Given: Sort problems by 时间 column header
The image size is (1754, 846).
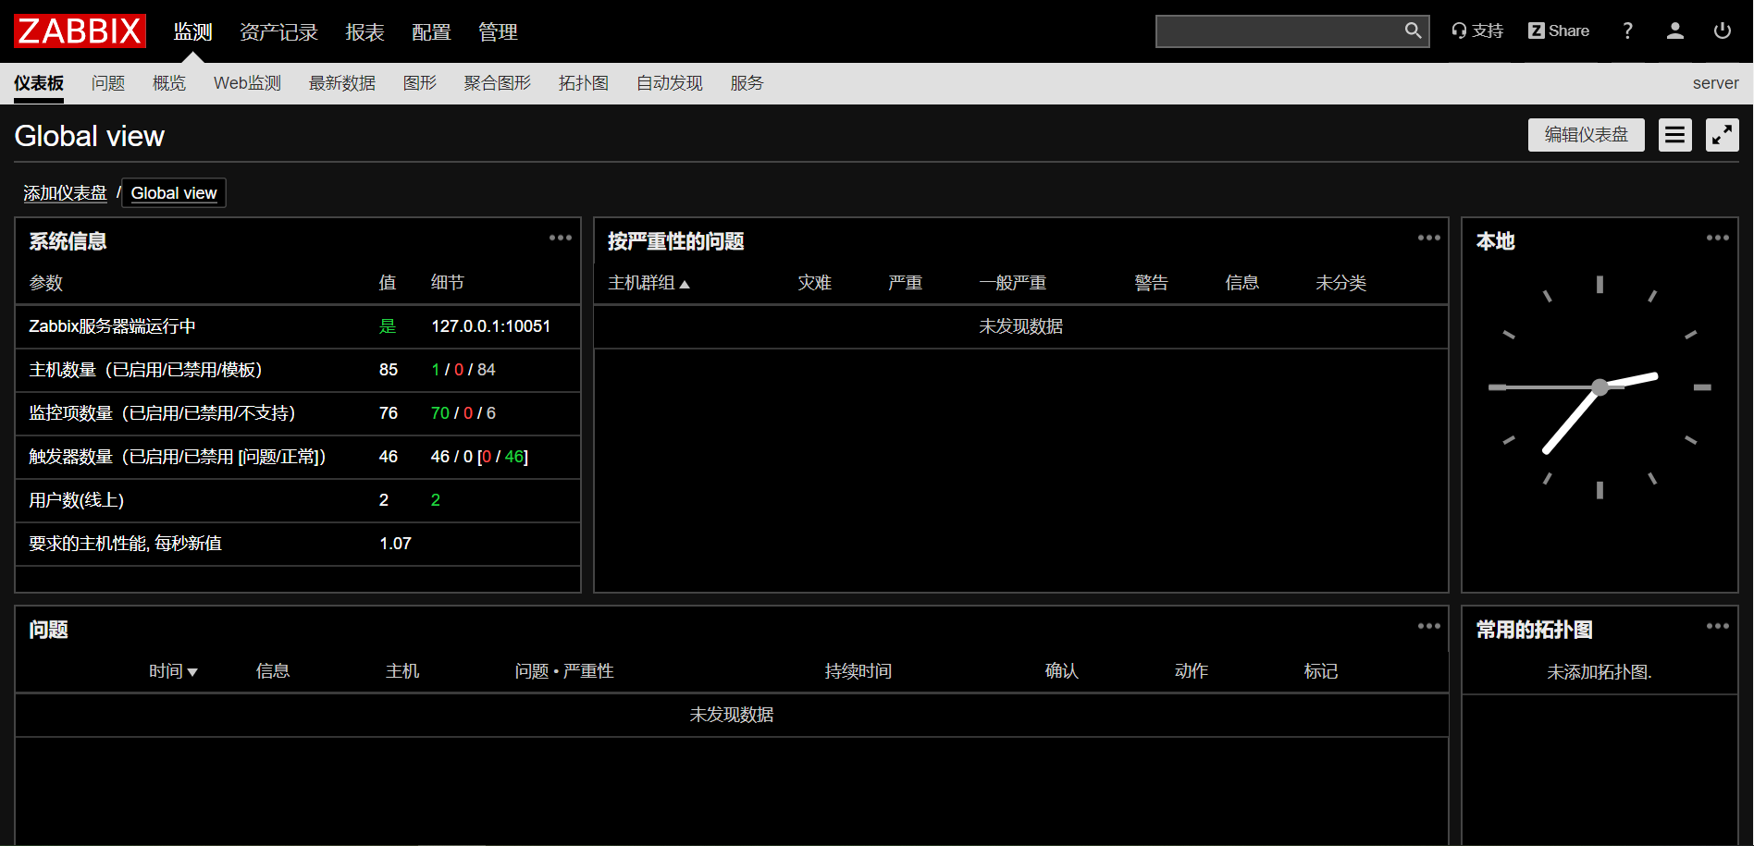Looking at the screenshot, I should coord(174,671).
